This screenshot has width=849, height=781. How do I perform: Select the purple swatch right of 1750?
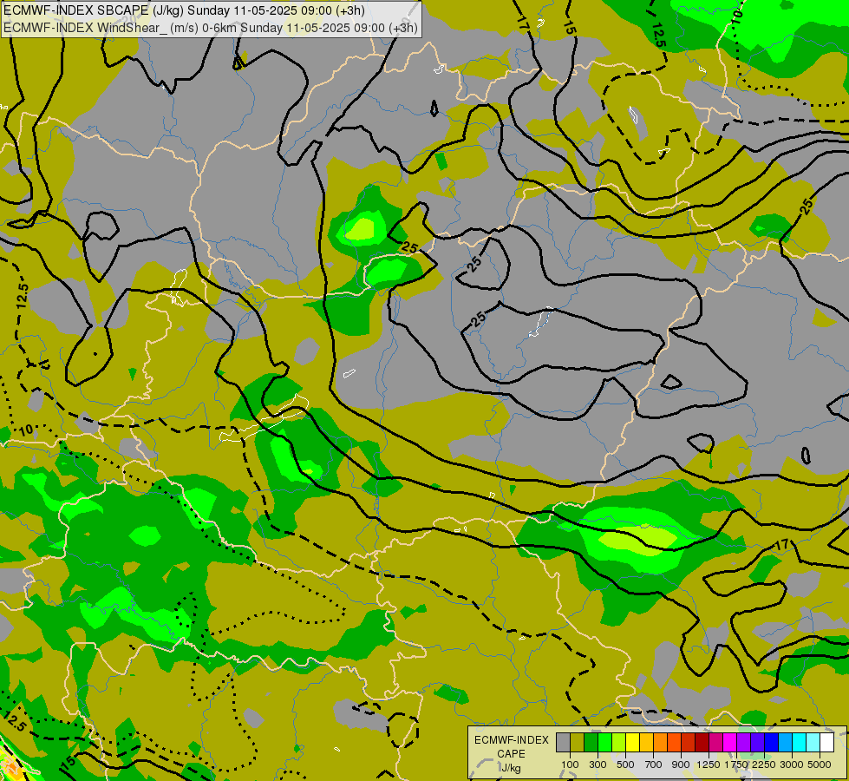(743, 743)
